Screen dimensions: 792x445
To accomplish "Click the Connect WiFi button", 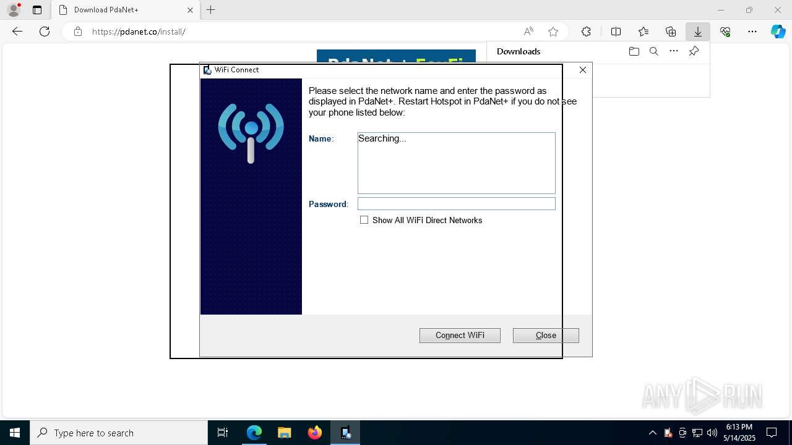I will pyautogui.click(x=460, y=335).
